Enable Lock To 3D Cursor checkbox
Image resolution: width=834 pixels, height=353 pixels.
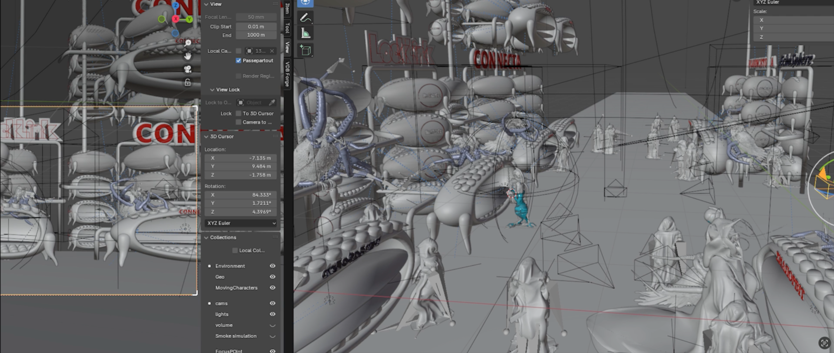pos(238,113)
